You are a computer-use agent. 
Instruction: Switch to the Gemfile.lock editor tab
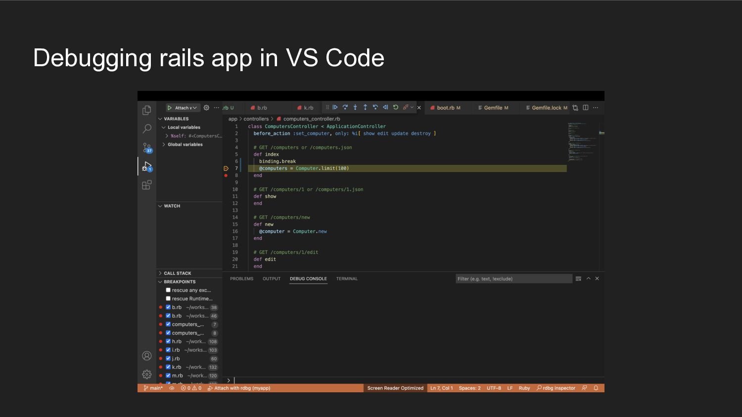[546, 108]
